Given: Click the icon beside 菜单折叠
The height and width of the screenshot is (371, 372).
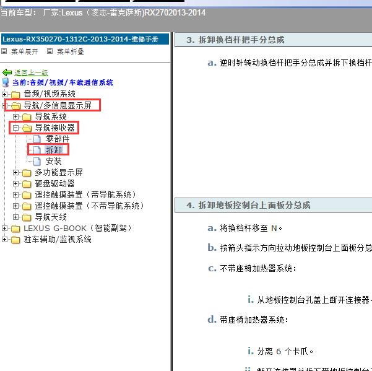Looking at the screenshot, I should click(50, 51).
